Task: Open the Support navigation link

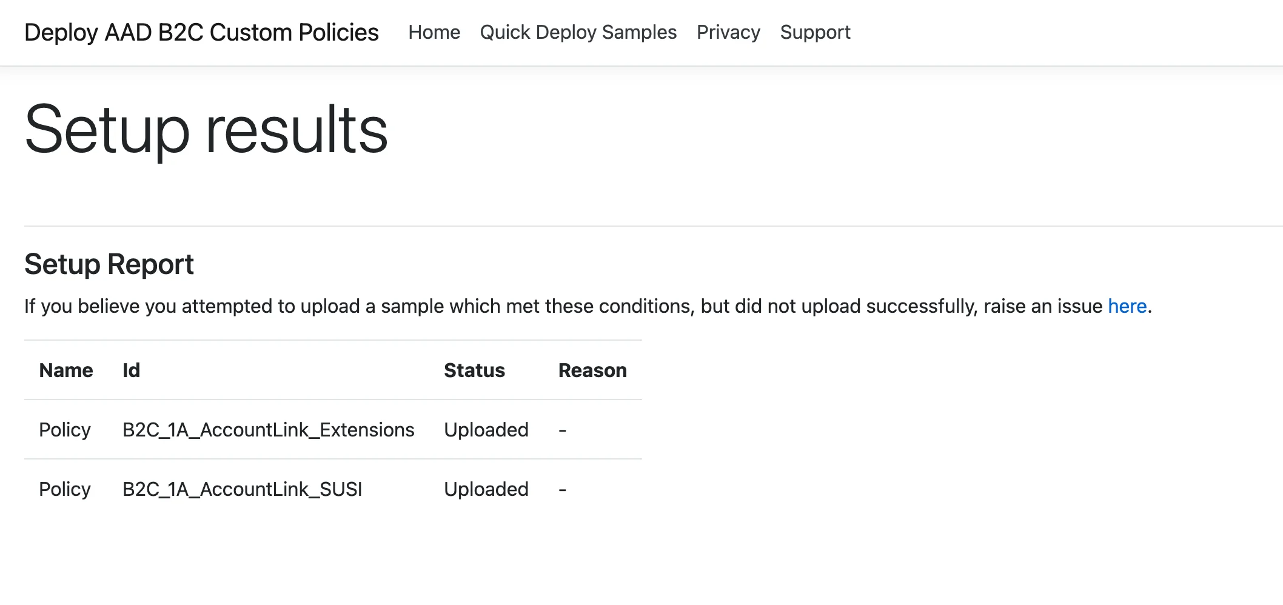Action: pos(815,32)
